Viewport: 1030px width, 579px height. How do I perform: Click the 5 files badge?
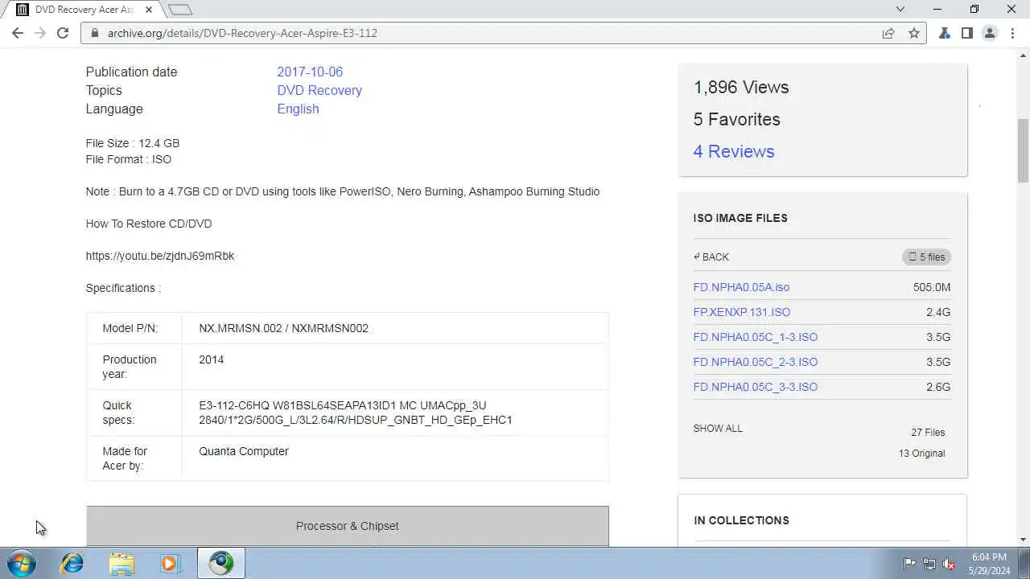926,257
